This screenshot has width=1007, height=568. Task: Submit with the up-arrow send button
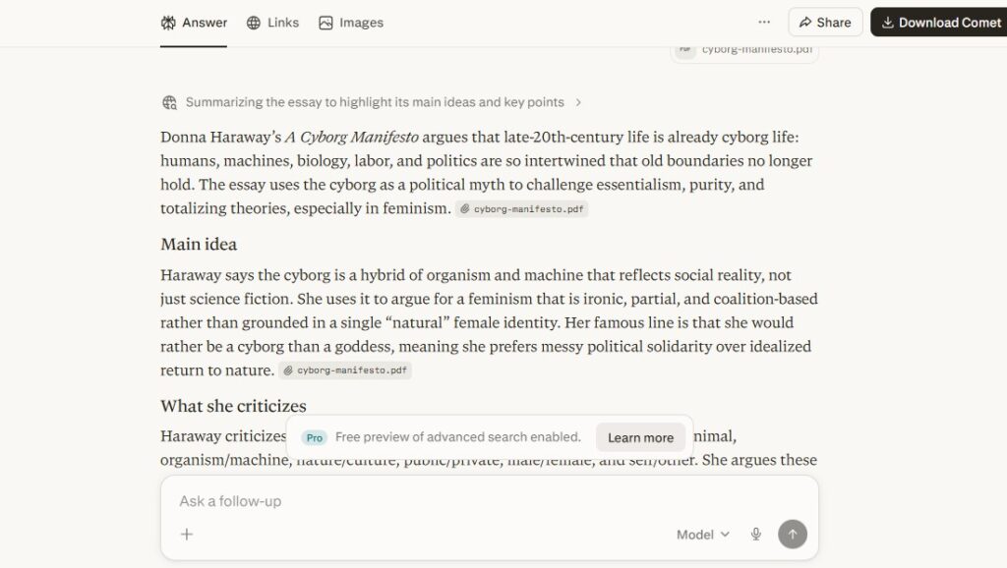793,534
